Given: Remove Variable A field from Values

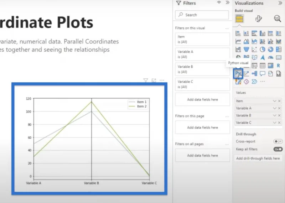Looking at the screenshot, I should pos(279,108).
